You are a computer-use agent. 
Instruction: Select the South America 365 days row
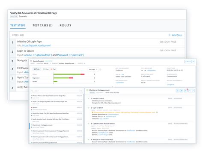tap(57, 120)
